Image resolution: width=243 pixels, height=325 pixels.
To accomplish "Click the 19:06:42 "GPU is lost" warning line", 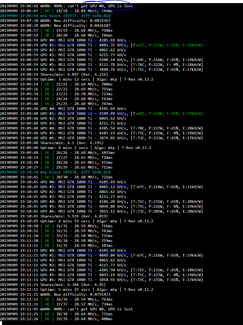I will pyautogui.click(x=66, y=6).
